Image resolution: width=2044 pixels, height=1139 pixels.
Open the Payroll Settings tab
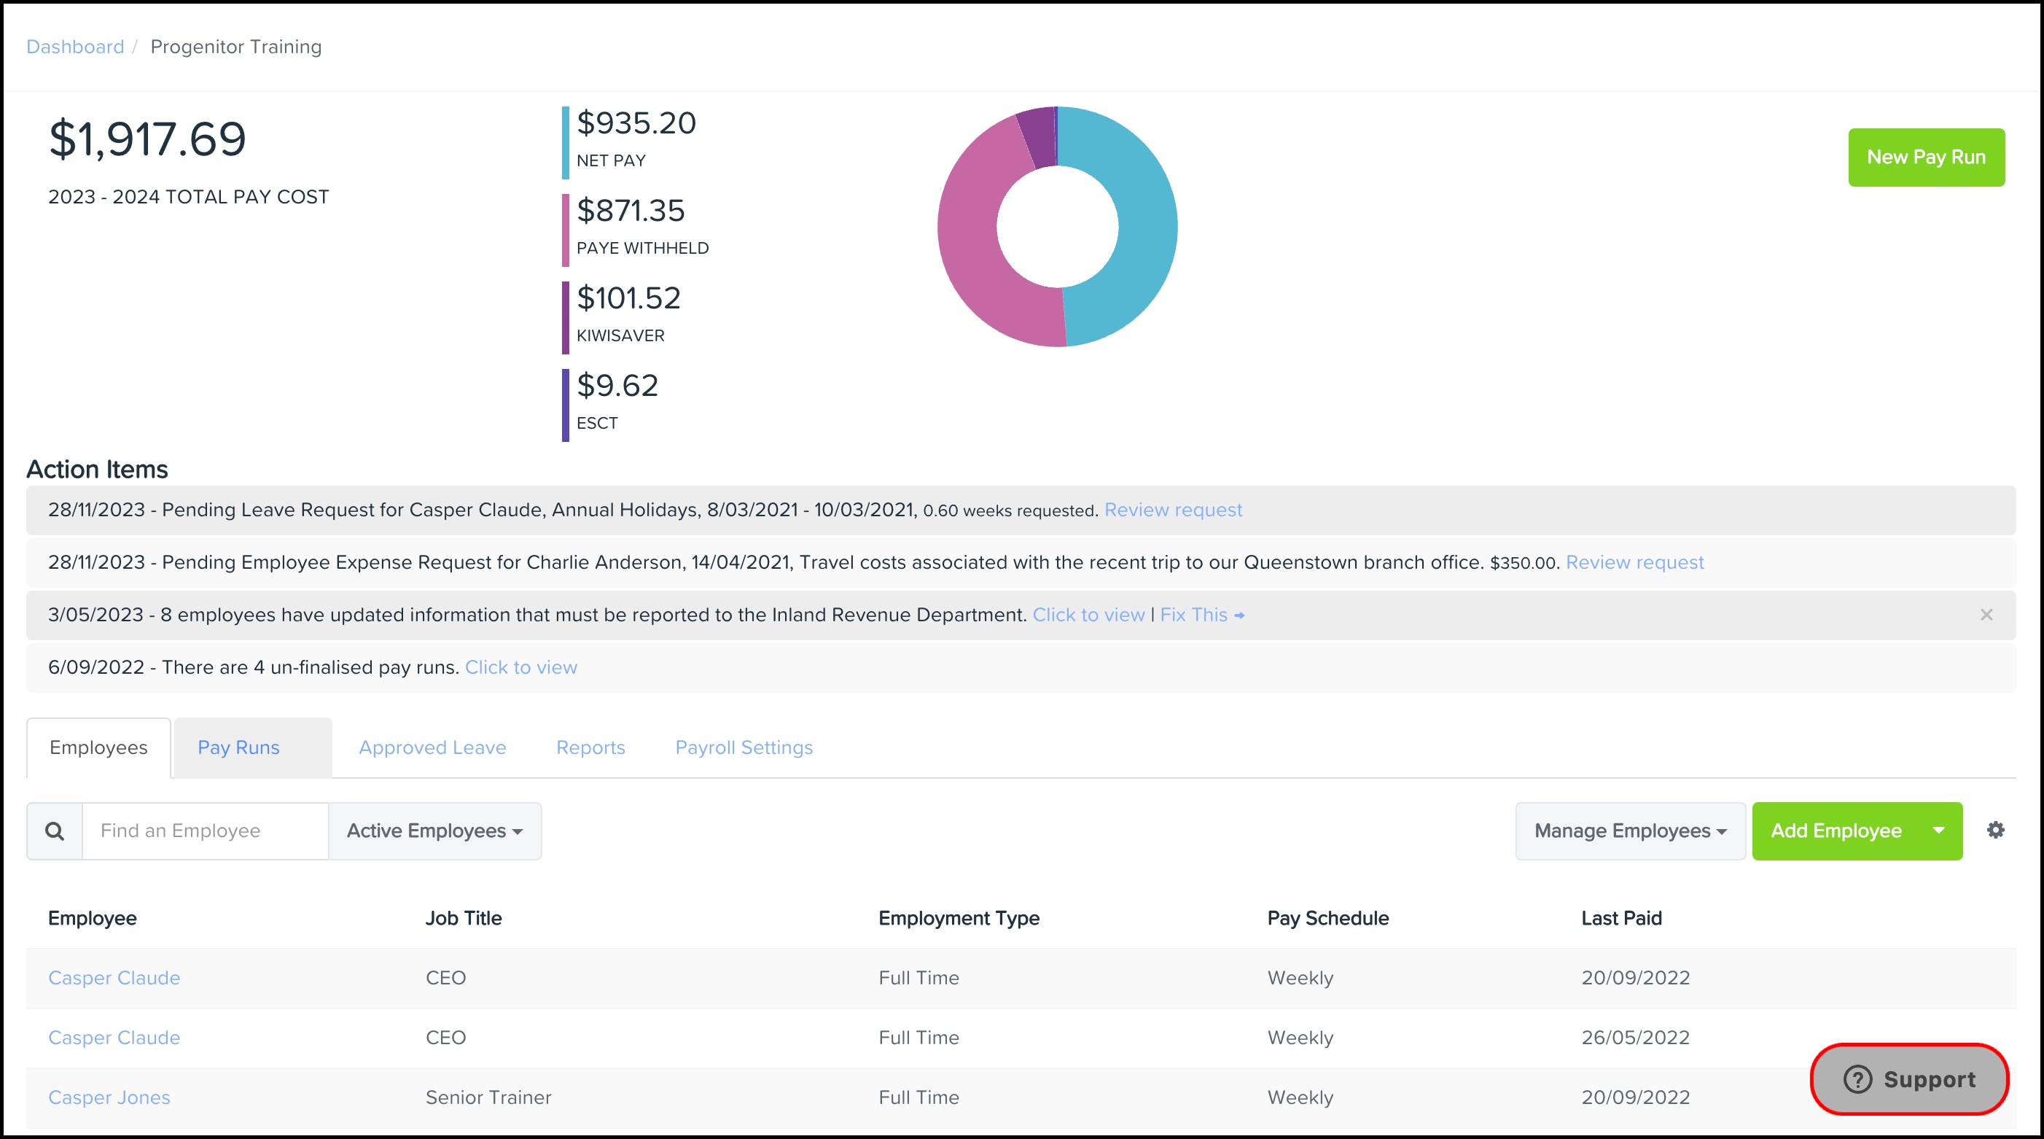click(744, 747)
